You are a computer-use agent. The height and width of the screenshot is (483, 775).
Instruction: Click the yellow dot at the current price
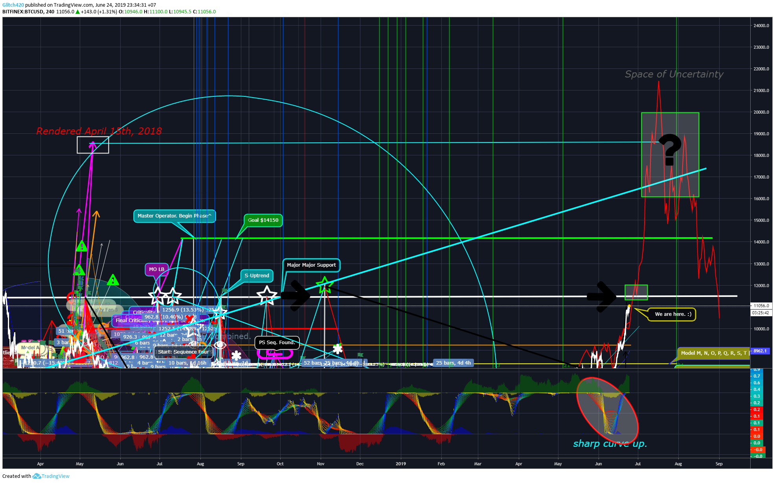click(629, 306)
